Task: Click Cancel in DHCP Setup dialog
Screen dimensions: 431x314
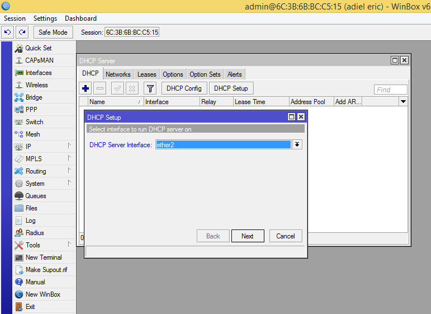Action: click(286, 236)
